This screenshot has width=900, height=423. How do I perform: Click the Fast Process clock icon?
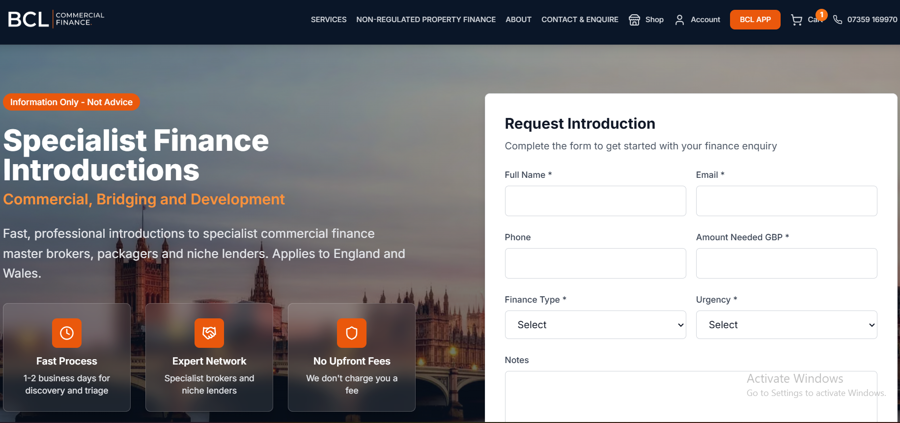click(x=67, y=333)
